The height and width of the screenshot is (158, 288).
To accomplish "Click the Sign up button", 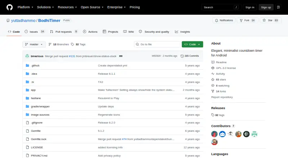I will (266, 7).
